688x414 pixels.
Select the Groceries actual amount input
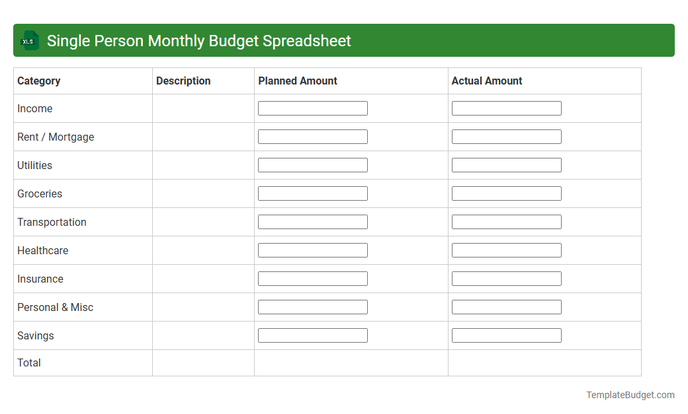[x=506, y=193]
